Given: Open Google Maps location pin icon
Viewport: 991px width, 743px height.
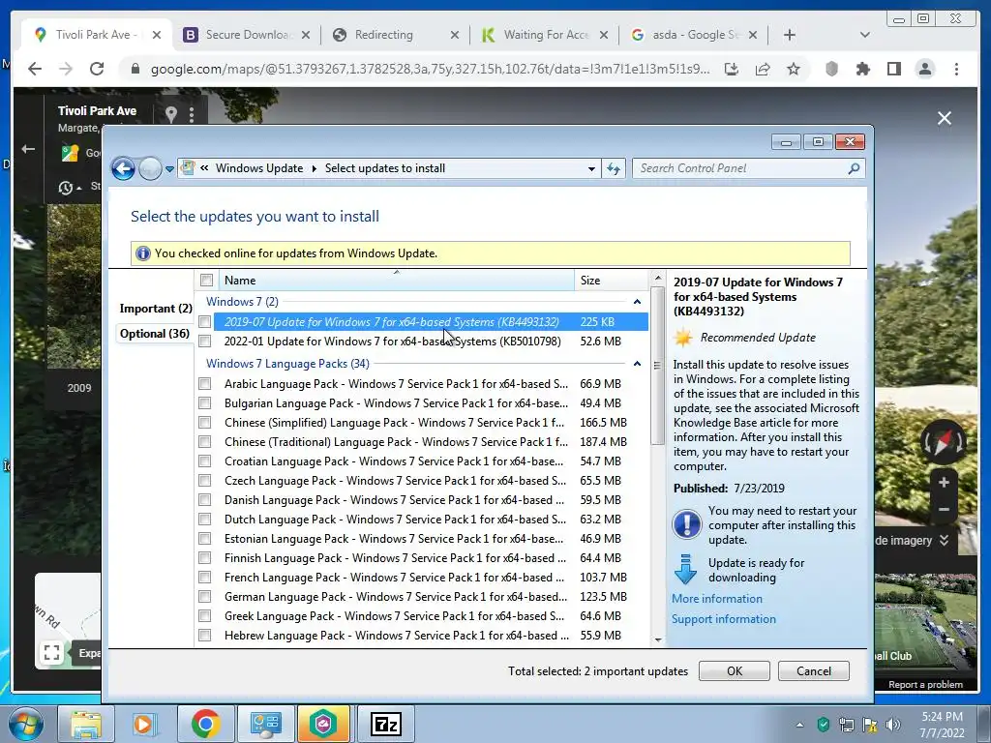Looking at the screenshot, I should 170,114.
